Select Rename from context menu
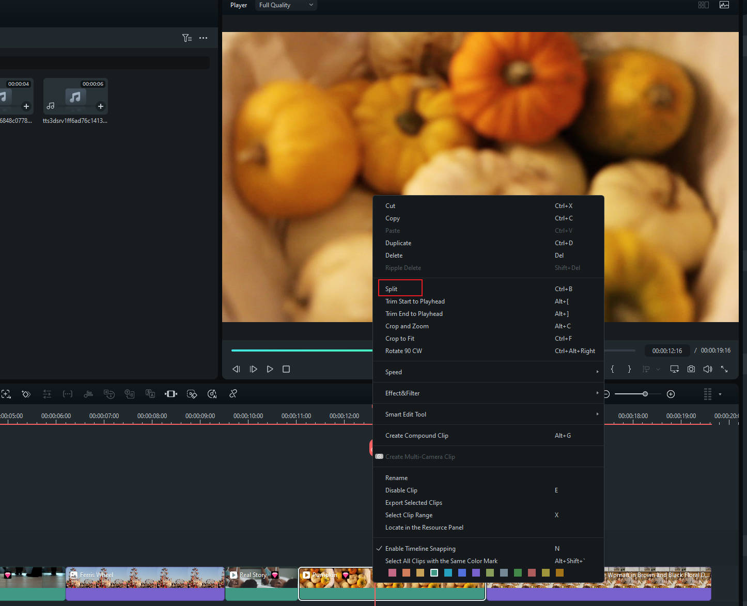The width and height of the screenshot is (747, 606). (488, 478)
